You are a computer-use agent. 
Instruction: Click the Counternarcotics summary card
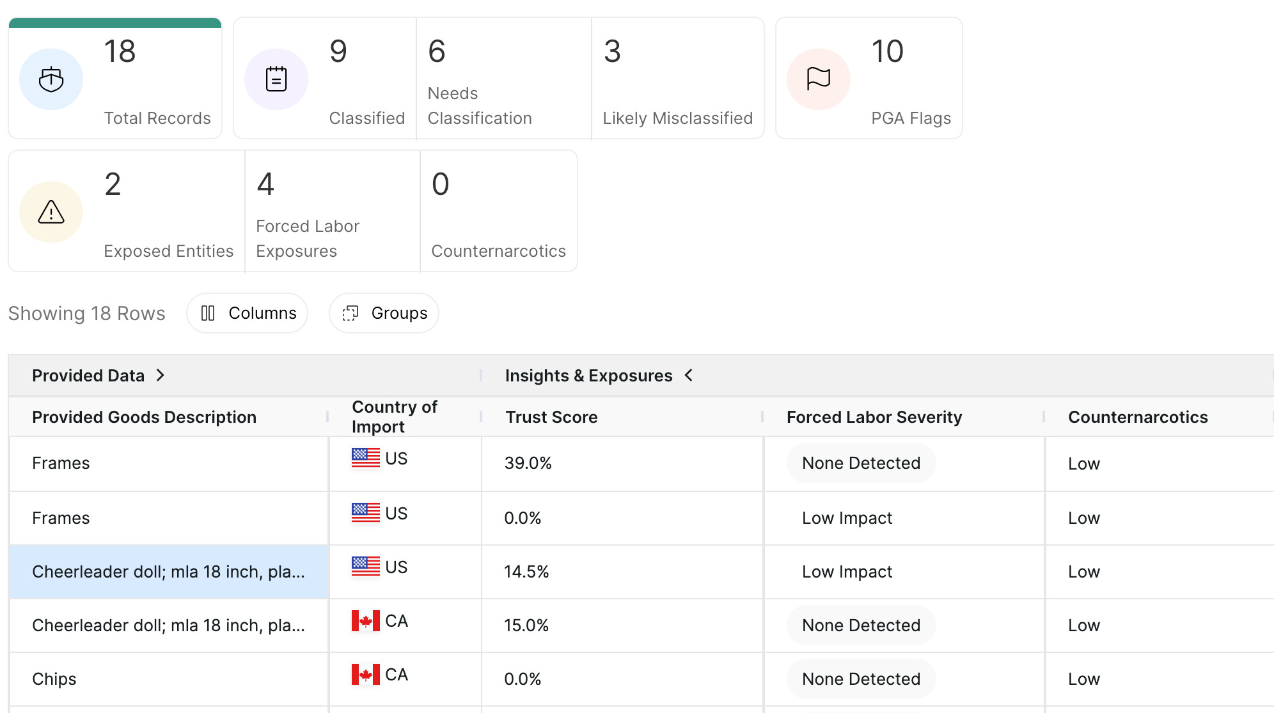[x=498, y=211]
